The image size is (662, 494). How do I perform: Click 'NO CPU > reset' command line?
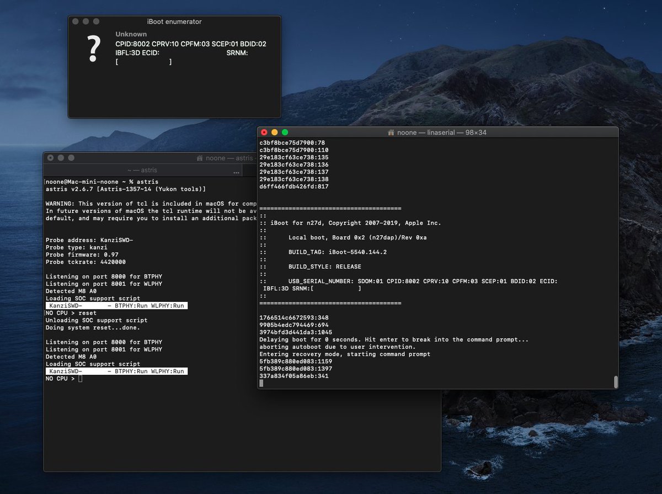71,313
